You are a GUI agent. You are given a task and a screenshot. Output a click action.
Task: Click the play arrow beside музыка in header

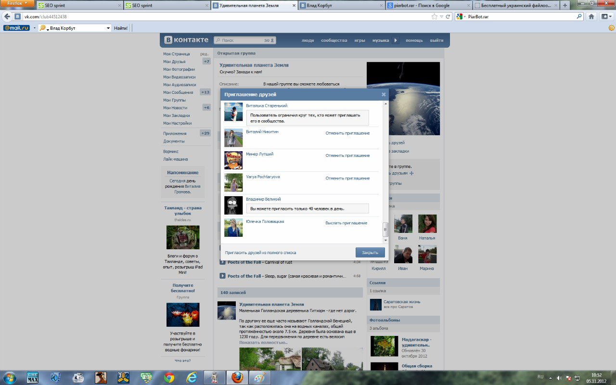click(x=396, y=40)
